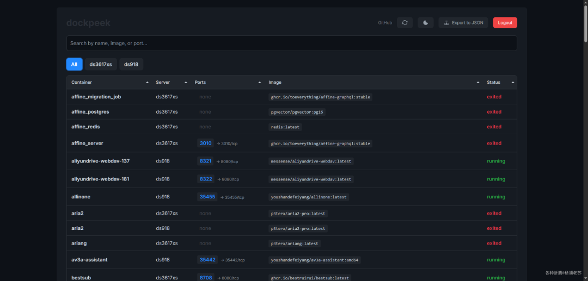Sort by the Ports column arrow
The image size is (588, 281).
click(260, 82)
